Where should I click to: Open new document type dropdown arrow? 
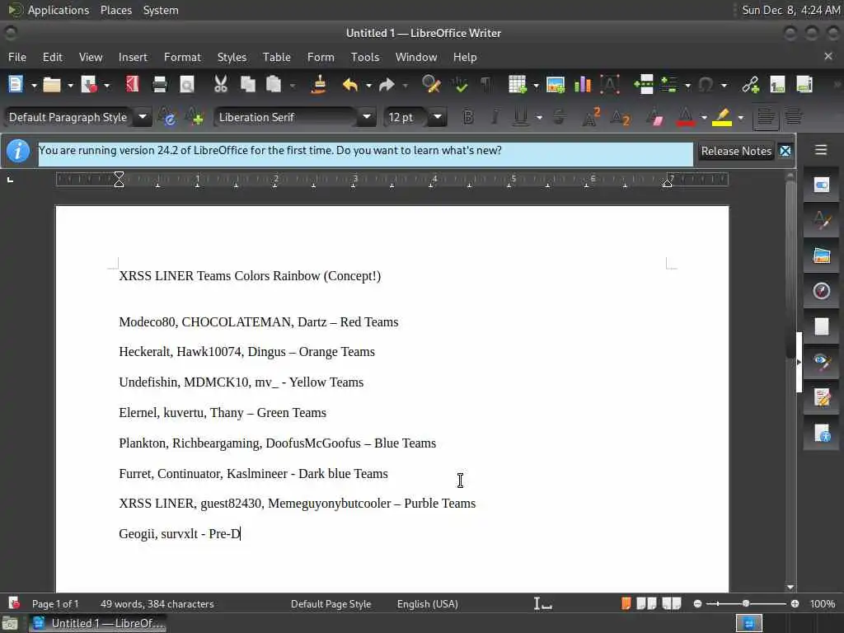[33, 85]
